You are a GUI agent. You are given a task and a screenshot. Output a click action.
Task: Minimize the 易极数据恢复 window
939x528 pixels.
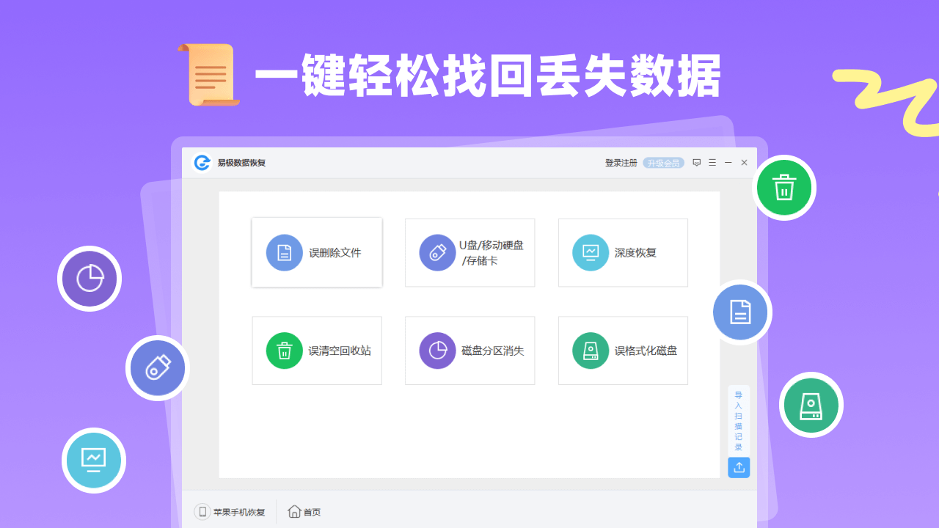(728, 163)
